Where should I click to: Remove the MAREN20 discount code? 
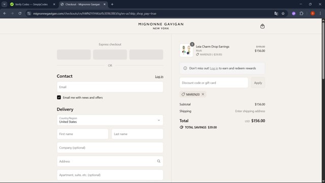[203, 94]
